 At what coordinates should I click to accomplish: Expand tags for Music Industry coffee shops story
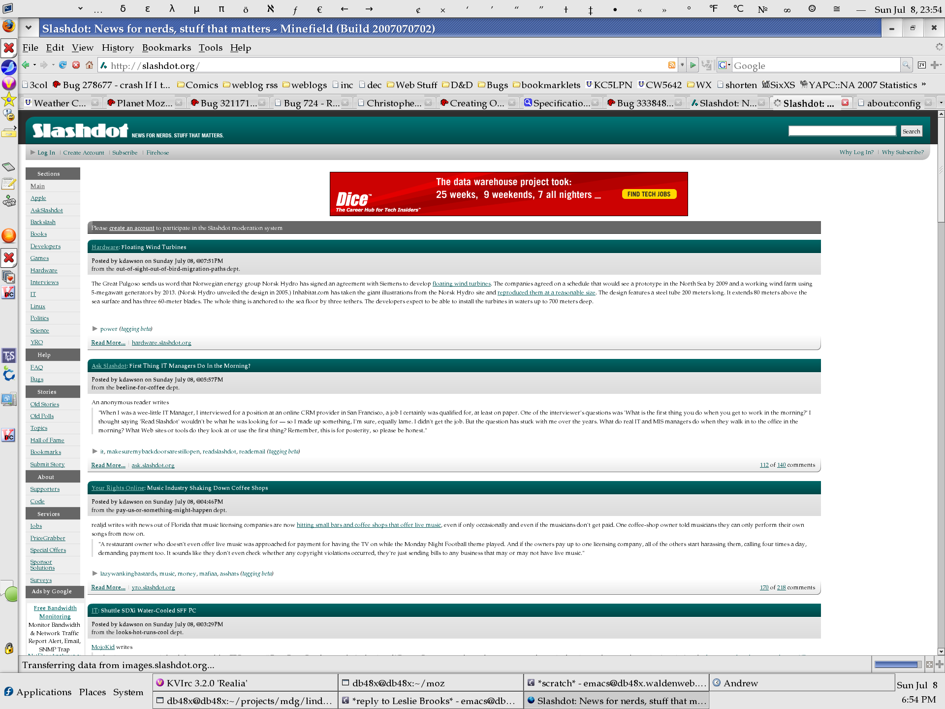95,573
